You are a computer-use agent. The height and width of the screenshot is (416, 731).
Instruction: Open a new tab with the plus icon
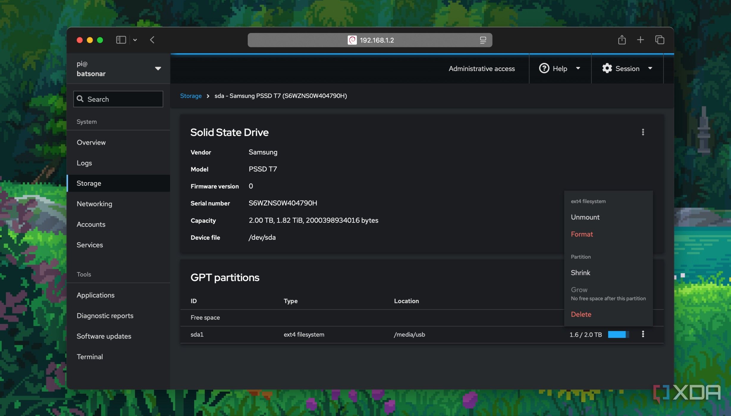tap(640, 40)
